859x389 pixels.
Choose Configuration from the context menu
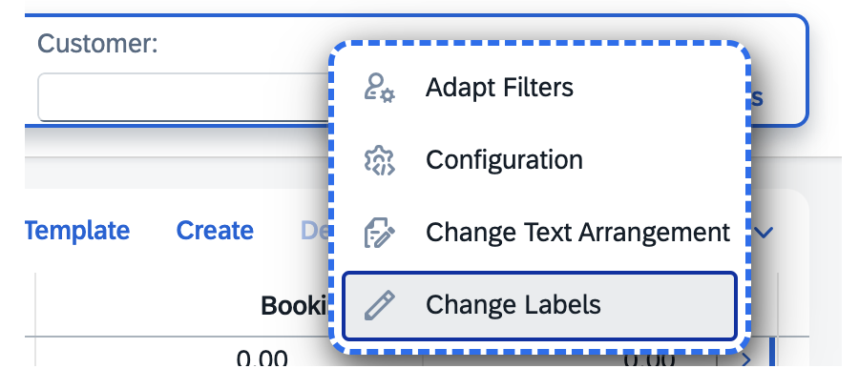point(539,160)
